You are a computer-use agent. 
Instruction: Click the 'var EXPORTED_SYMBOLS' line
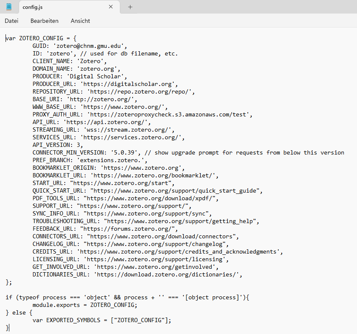tap(102, 320)
